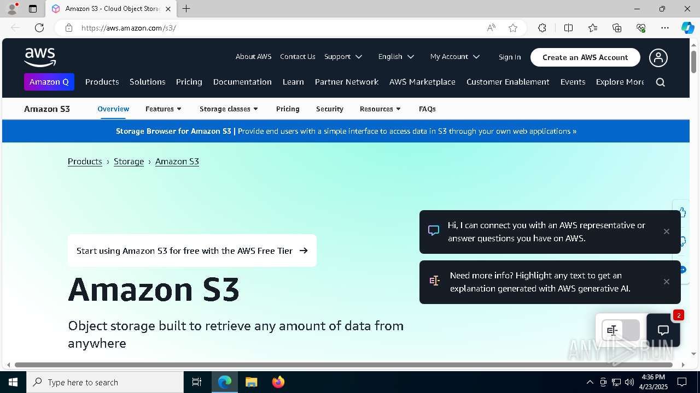The height and width of the screenshot is (393, 700).
Task: Open Browser essentials icon
Action: [641, 28]
